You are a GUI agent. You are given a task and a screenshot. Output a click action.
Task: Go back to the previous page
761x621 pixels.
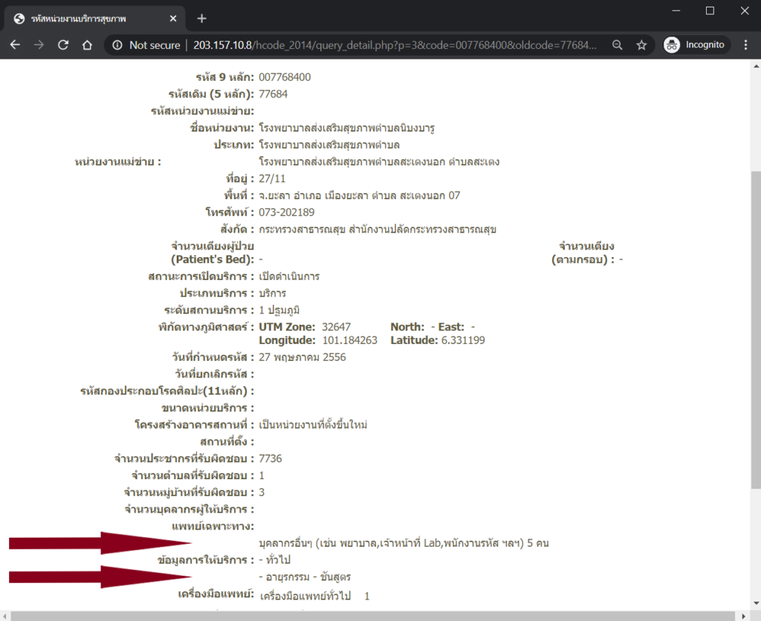[x=15, y=45]
